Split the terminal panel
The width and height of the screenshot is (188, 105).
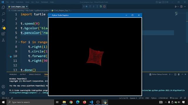click(175, 74)
